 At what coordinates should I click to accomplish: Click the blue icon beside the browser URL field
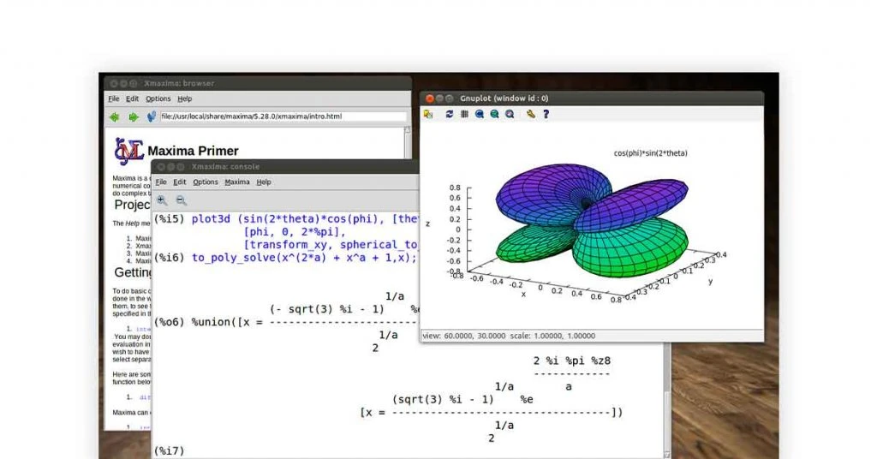coord(151,116)
